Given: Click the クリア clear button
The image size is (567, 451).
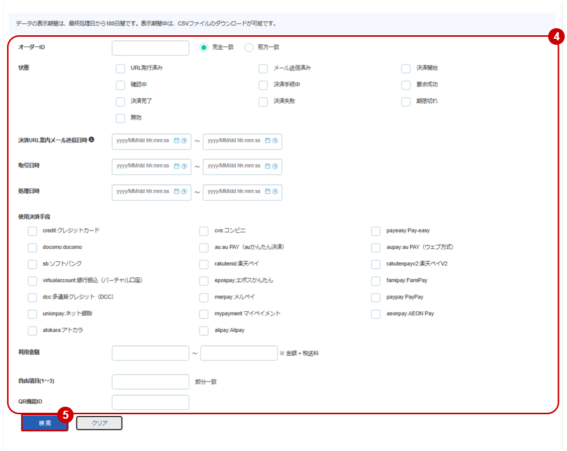Looking at the screenshot, I should pyautogui.click(x=99, y=423).
